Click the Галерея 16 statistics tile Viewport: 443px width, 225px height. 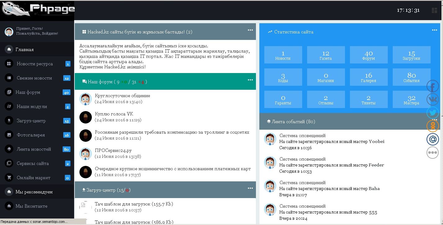[x=369, y=77]
